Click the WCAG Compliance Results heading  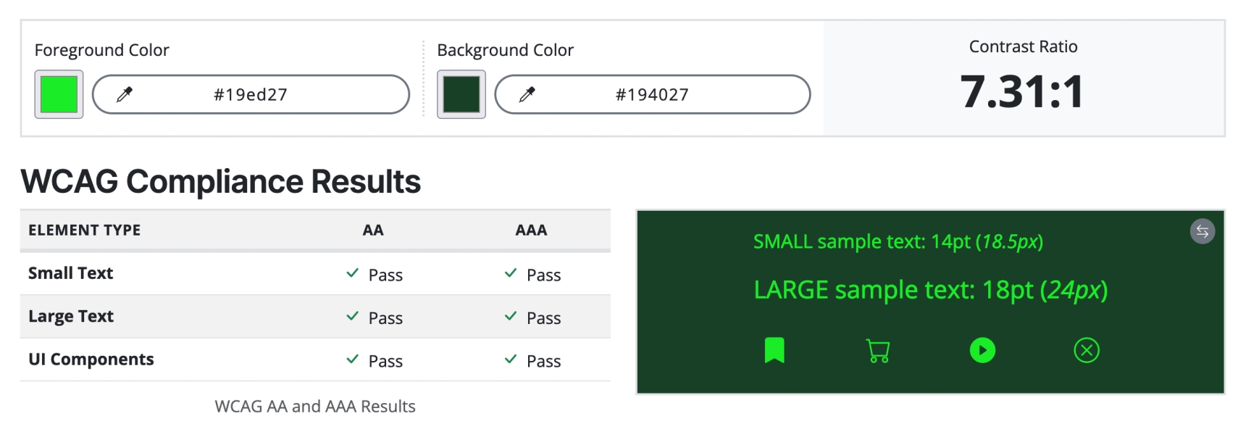point(220,181)
